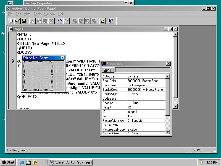The height and width of the screenshot is (166, 221).
Task: Open the File menu
Action: pos(10,14)
